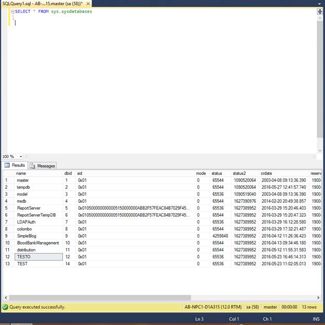Click sys.sysdatabases in the query editor
Image resolution: width=325 pixels, height=325 pixels.
[71, 11]
